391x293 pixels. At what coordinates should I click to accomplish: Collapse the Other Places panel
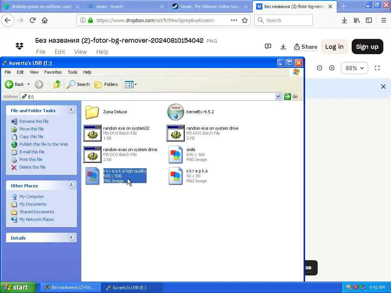[x=71, y=185]
